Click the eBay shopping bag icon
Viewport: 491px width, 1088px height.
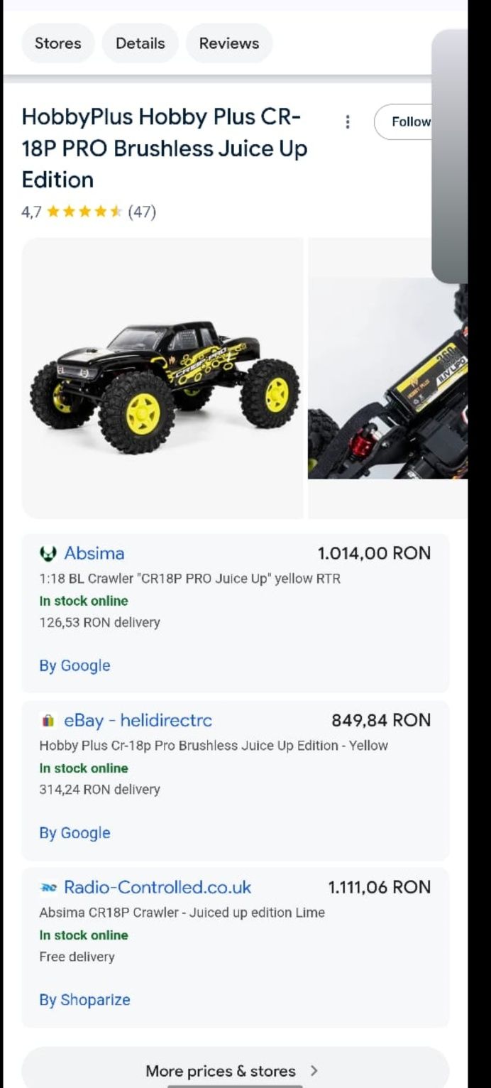pyautogui.click(x=48, y=721)
